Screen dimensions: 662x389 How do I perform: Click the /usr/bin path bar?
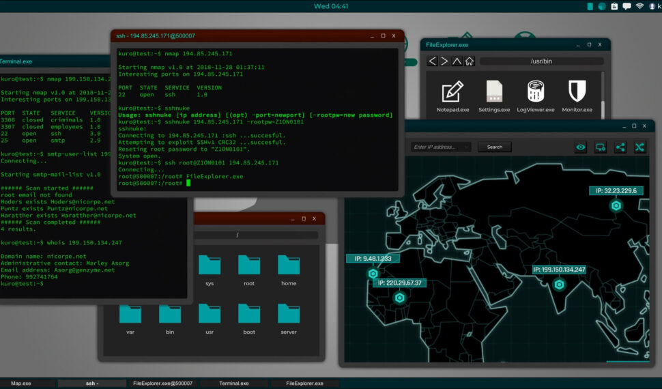tap(541, 61)
